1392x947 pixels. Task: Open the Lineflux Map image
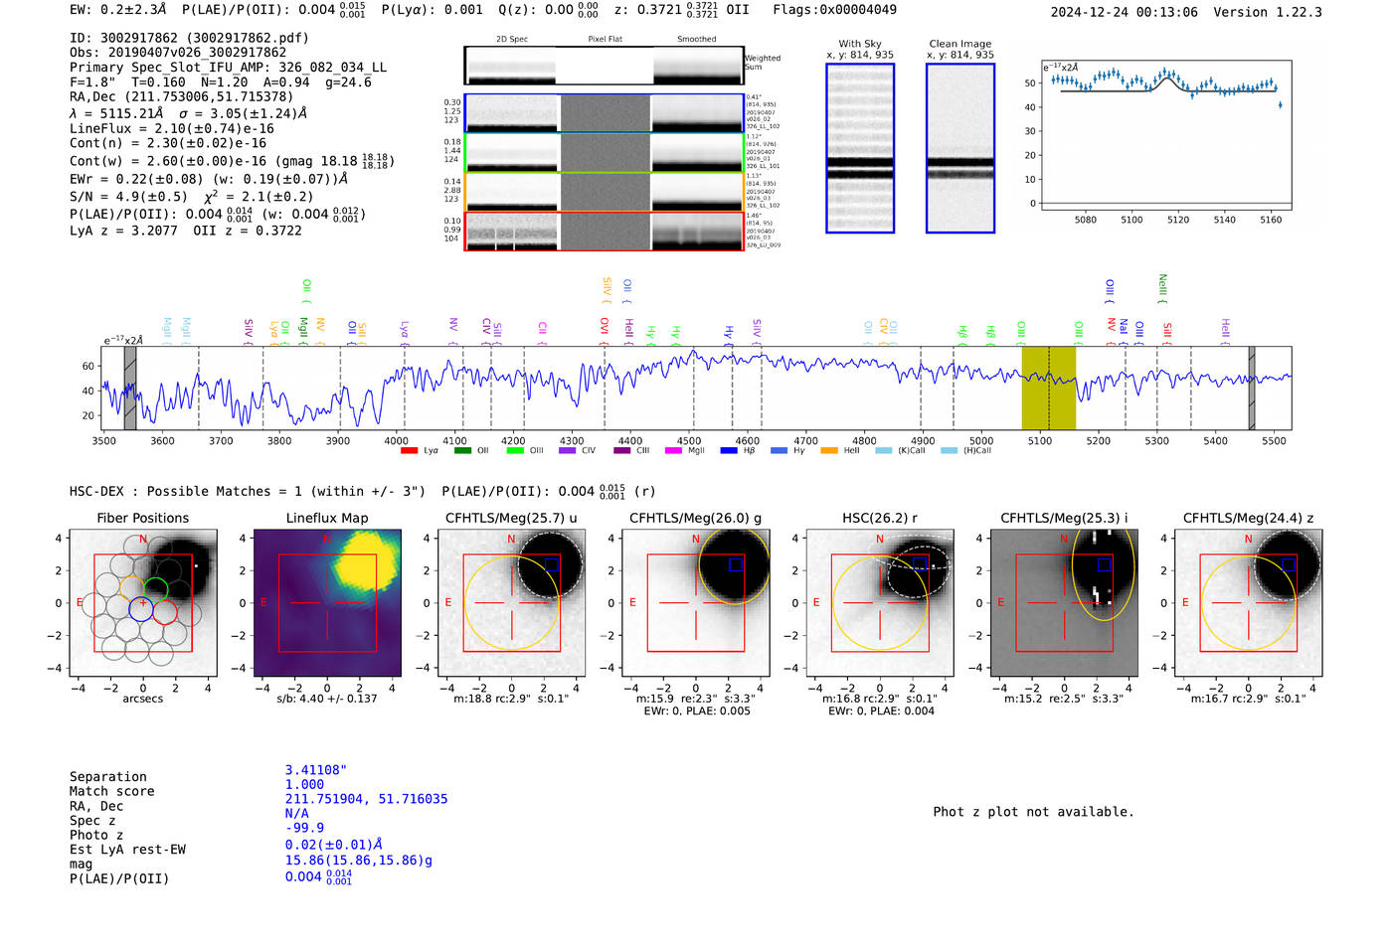[x=327, y=602]
